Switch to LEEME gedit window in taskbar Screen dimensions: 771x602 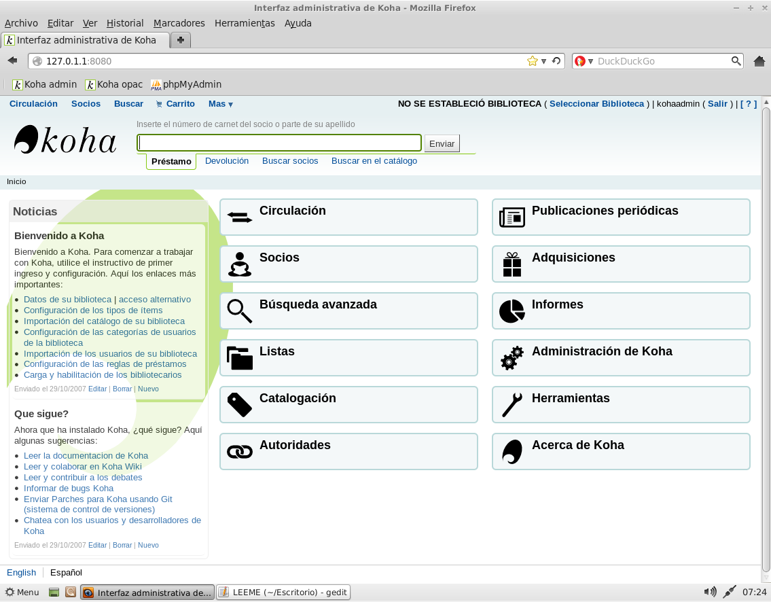tap(283, 592)
